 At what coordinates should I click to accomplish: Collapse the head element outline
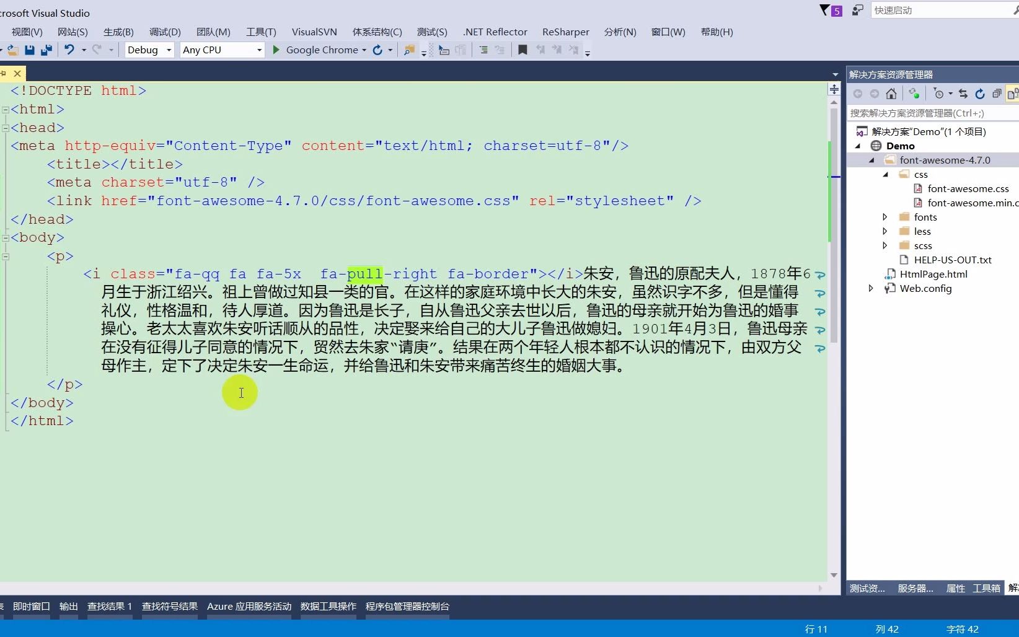pos(6,128)
